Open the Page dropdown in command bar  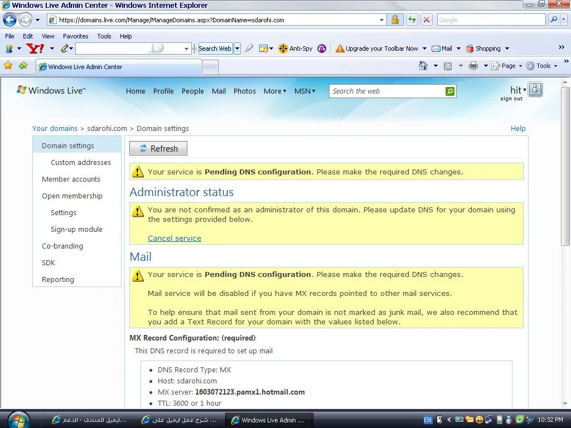[x=508, y=66]
